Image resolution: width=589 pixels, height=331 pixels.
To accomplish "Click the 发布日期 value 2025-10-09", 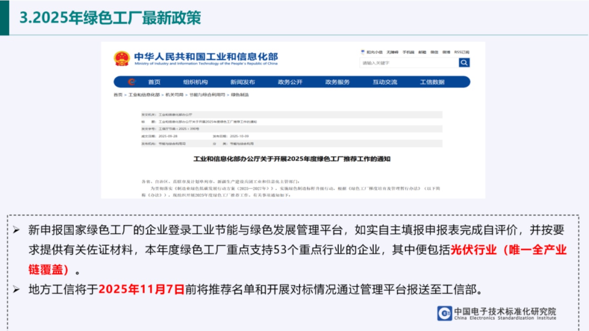I will tap(240, 136).
